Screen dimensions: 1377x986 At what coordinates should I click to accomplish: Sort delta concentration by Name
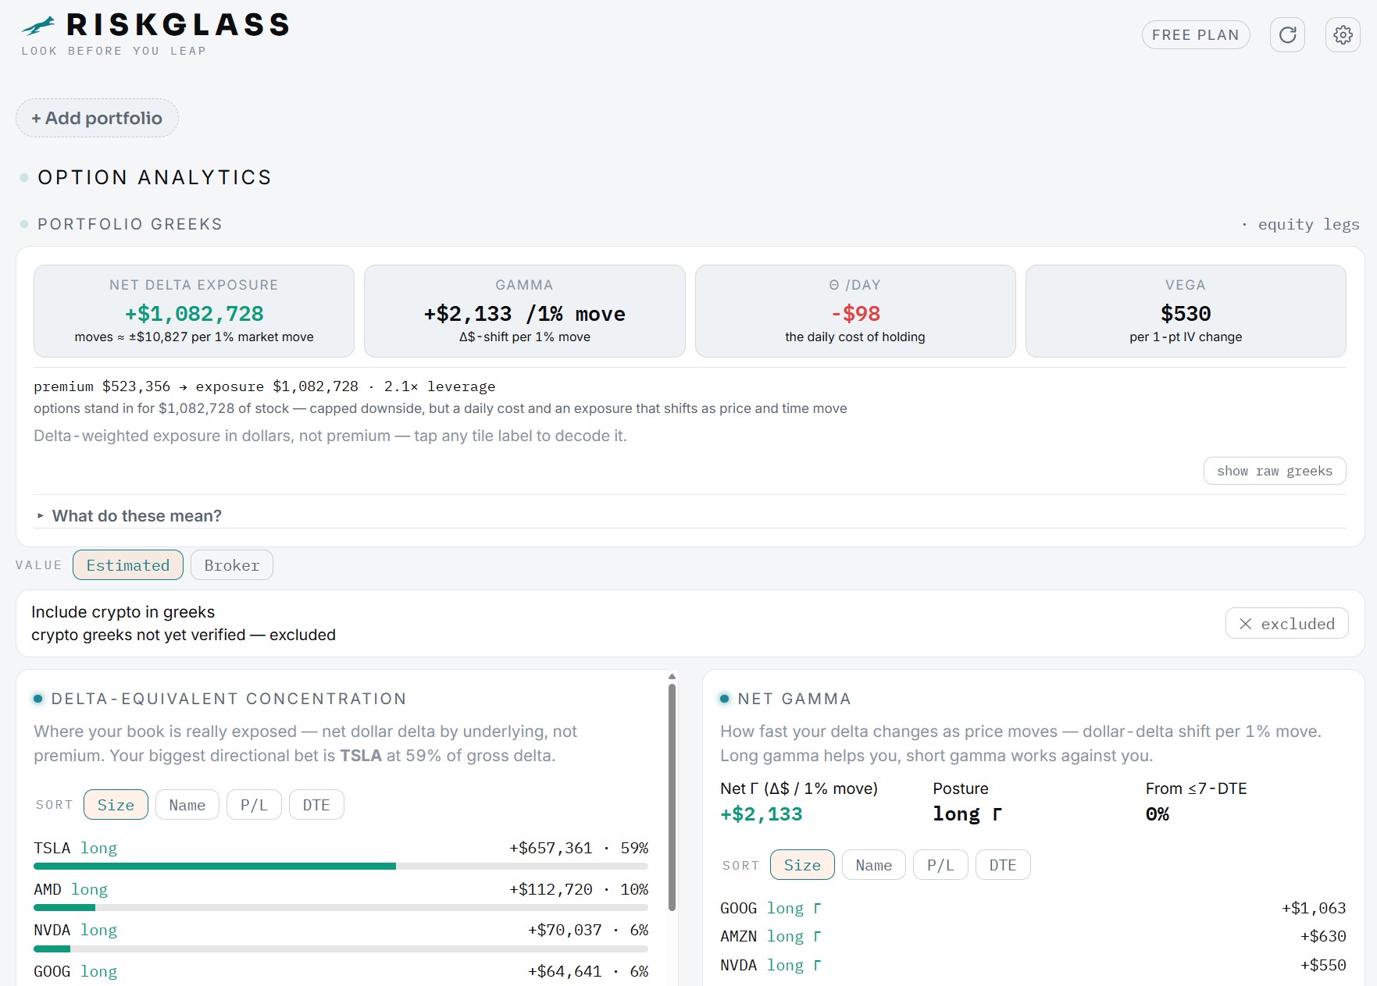pyautogui.click(x=187, y=805)
